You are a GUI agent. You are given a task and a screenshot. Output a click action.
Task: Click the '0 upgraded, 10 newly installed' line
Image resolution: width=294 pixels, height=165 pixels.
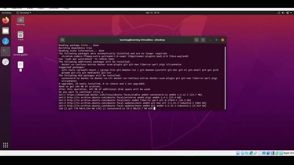[102, 83]
